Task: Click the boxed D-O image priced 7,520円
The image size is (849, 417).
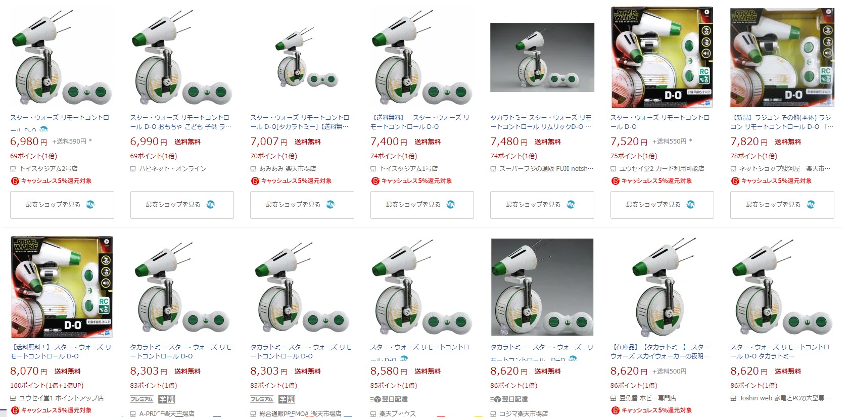Action: pyautogui.click(x=662, y=57)
